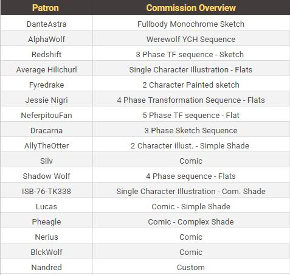
Task: Select the ISB-76-TK338 patron cell
Action: point(46,190)
